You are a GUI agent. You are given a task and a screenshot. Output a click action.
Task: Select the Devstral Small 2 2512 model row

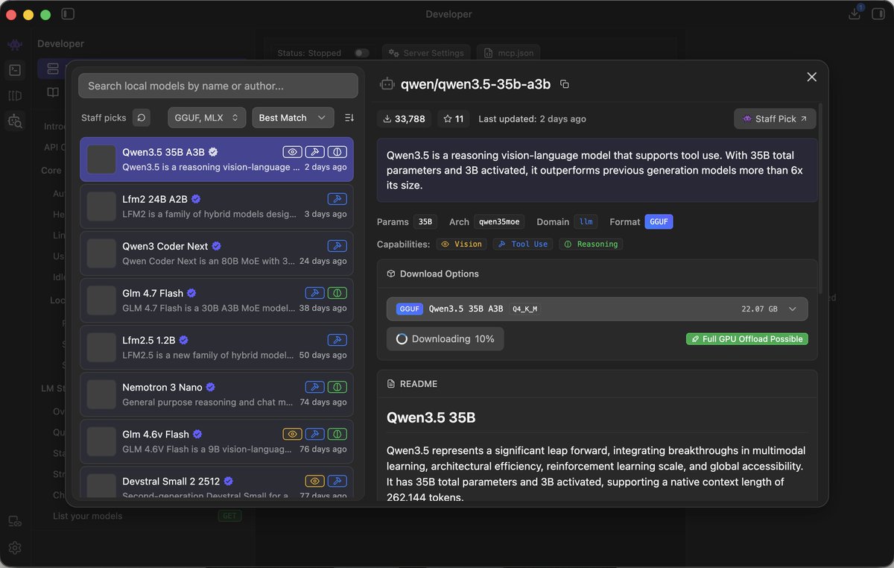(217, 483)
